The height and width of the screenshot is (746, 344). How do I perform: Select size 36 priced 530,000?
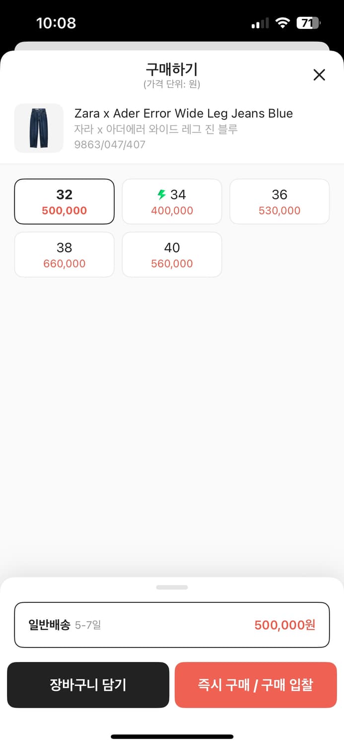point(279,201)
